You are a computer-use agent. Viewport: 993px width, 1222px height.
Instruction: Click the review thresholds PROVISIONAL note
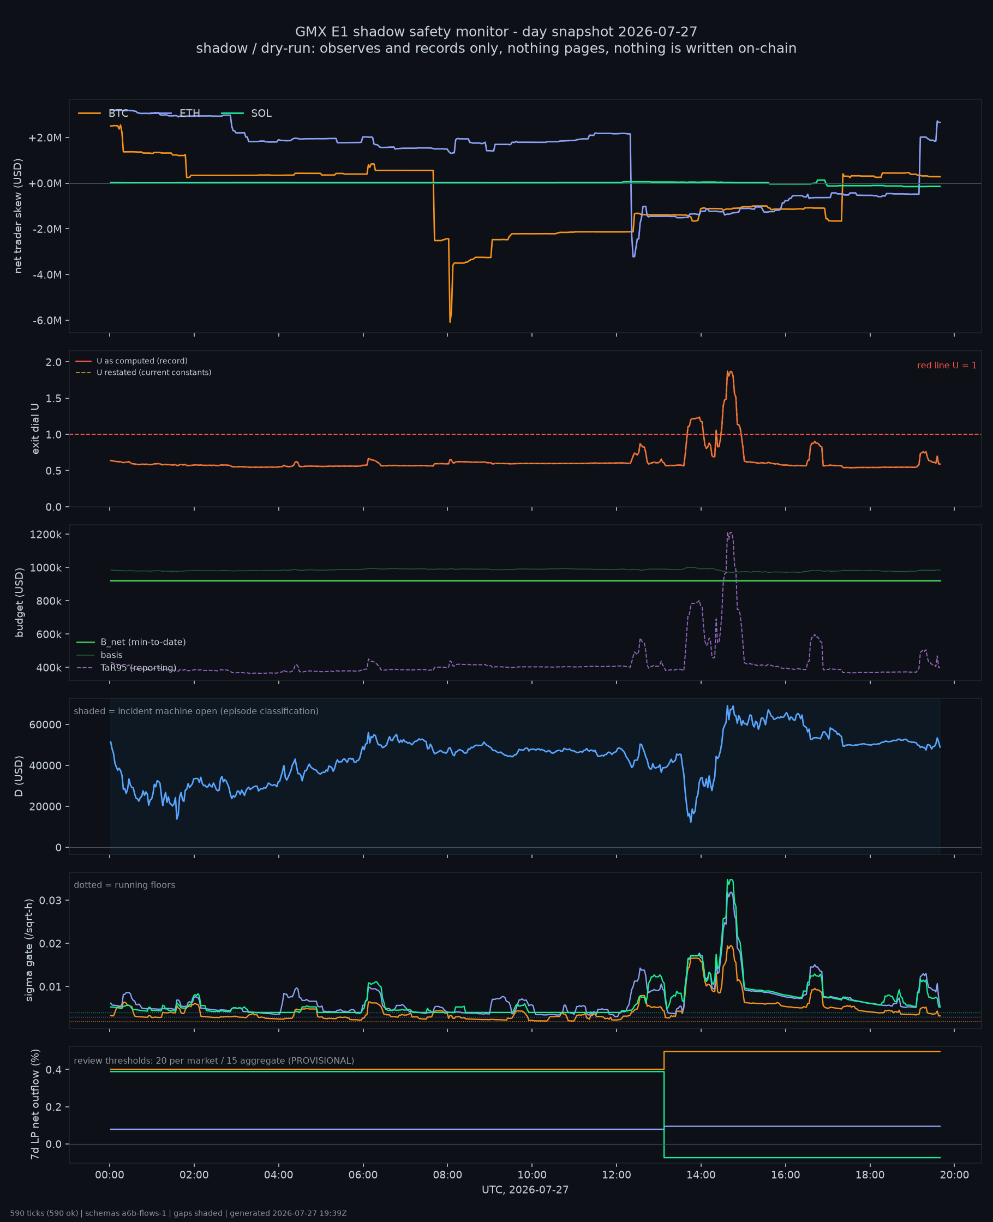214,1061
